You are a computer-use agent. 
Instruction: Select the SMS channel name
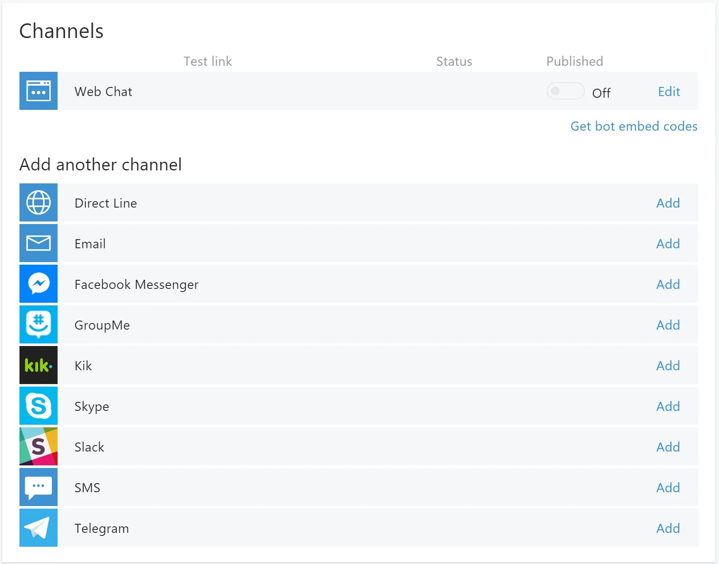87,488
